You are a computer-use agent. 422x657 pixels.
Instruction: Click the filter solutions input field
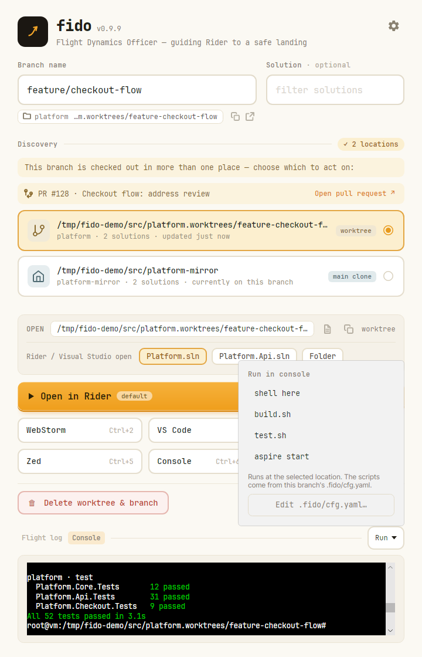click(335, 90)
